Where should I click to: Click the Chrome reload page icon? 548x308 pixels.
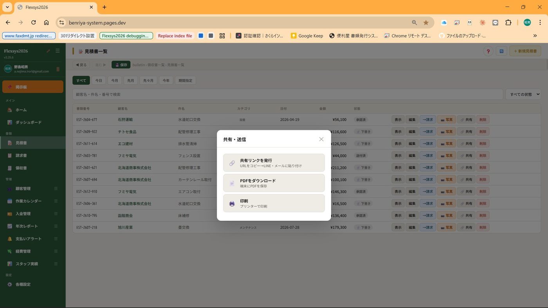[33, 23]
